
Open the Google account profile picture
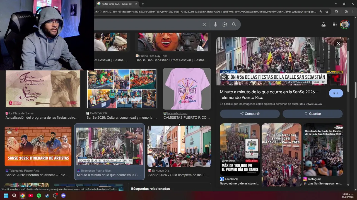[x=345, y=24]
